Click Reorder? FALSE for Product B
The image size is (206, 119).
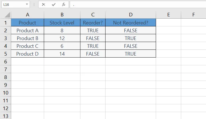click(93, 38)
